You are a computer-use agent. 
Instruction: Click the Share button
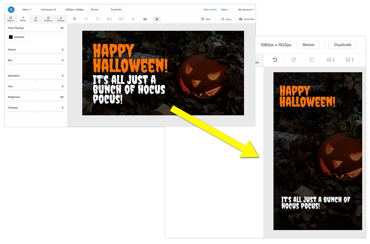[226, 19]
